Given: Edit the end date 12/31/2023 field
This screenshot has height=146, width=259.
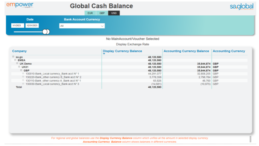Looking at the screenshot, I should 32,26.
